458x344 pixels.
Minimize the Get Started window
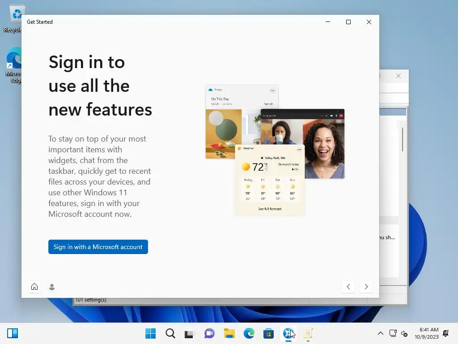coord(328,22)
